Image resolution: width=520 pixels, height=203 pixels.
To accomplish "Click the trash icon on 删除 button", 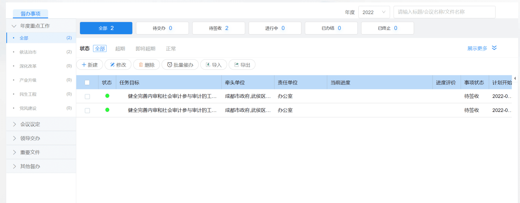I will (141, 65).
